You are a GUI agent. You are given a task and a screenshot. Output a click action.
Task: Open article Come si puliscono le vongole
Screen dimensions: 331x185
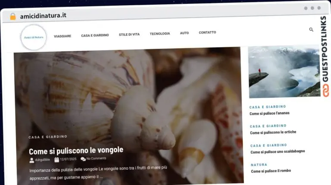[x=76, y=150]
